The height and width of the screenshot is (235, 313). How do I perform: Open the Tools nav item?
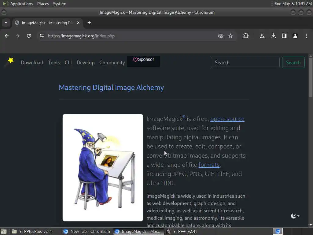tap(54, 62)
